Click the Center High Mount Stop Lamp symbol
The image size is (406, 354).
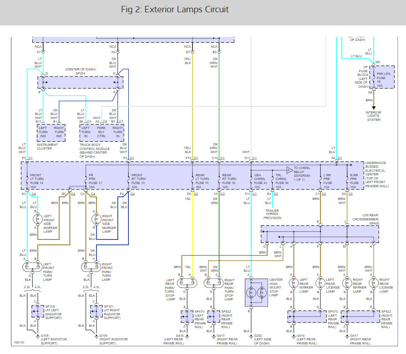(x=256, y=293)
